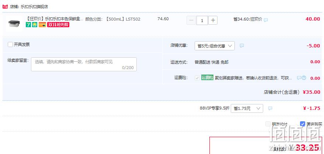
Task: Click the orange credit card badge icon
Action: (42, 25)
